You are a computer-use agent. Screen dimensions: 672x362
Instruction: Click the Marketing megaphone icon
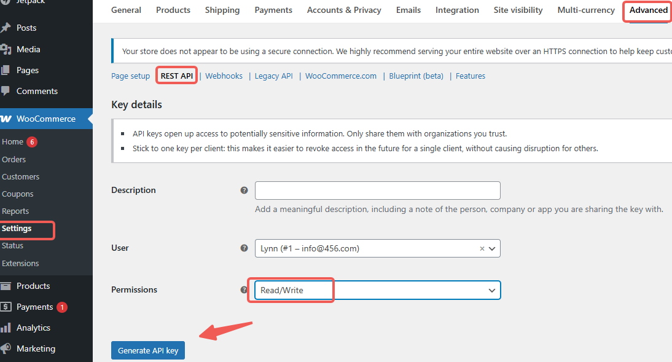pyautogui.click(x=6, y=348)
